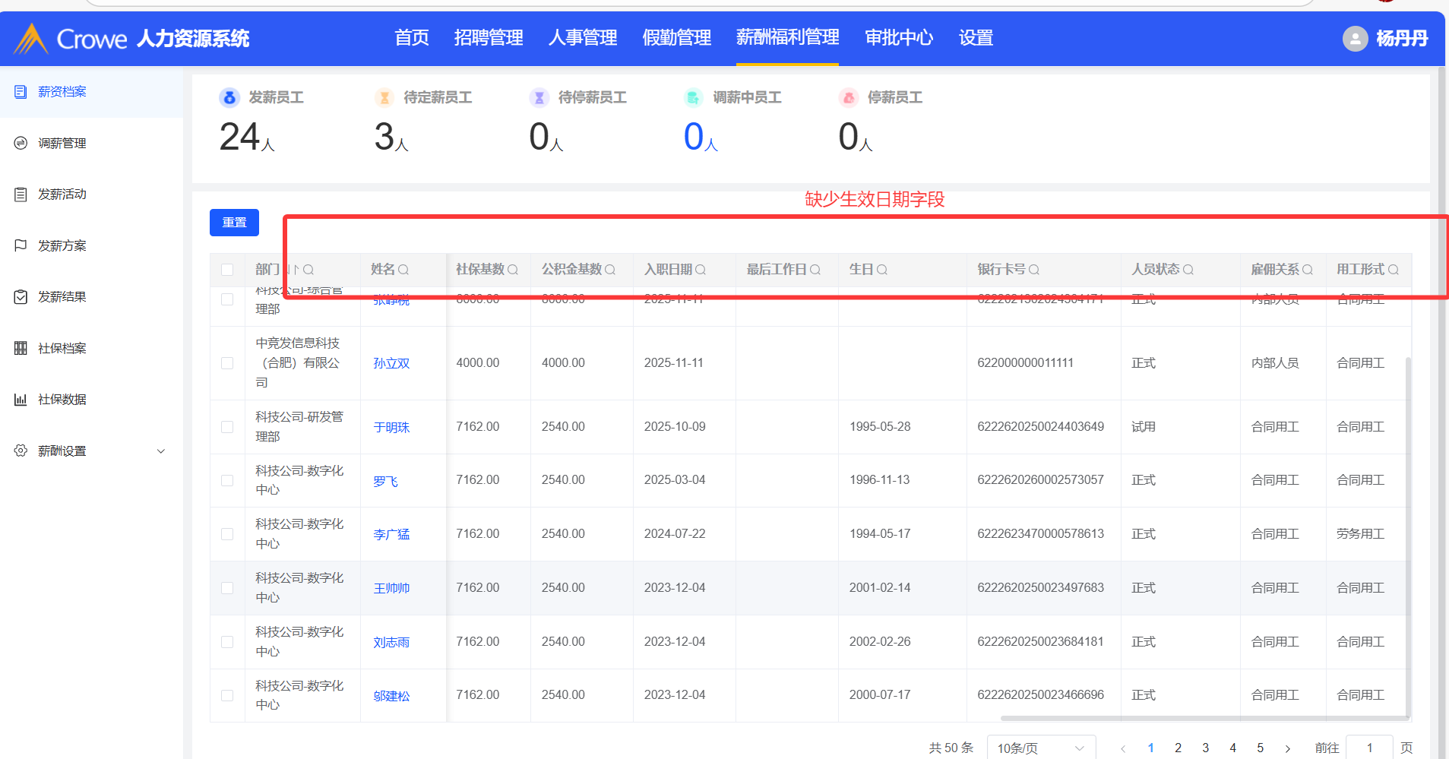The image size is (1449, 759).
Task: Click search icon beside 银行卡号 header
Action: click(1034, 270)
